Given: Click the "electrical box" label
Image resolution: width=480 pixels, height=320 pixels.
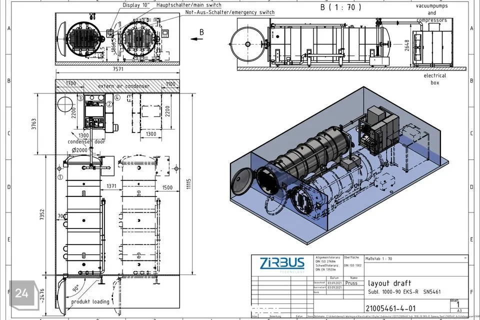Looking at the screenshot, I should (434, 79).
